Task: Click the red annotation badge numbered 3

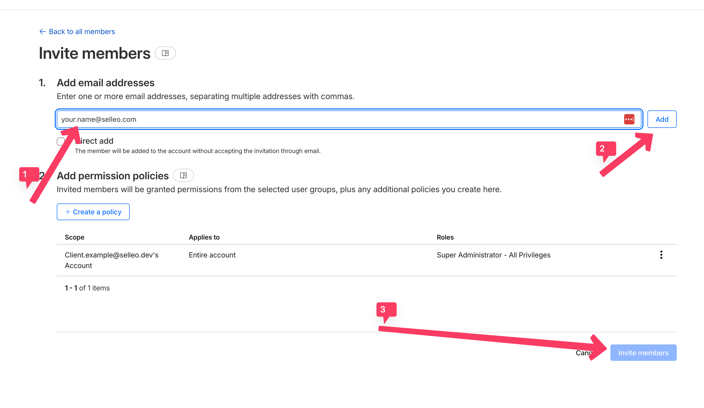Action: [386, 310]
